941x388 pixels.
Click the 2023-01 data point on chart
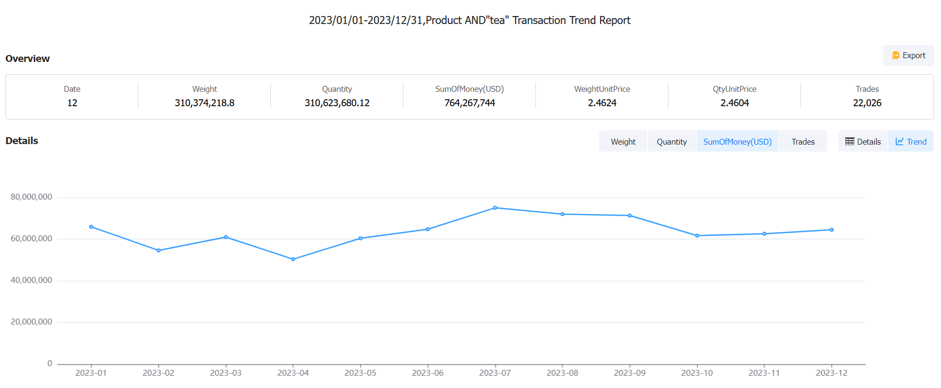(x=91, y=227)
